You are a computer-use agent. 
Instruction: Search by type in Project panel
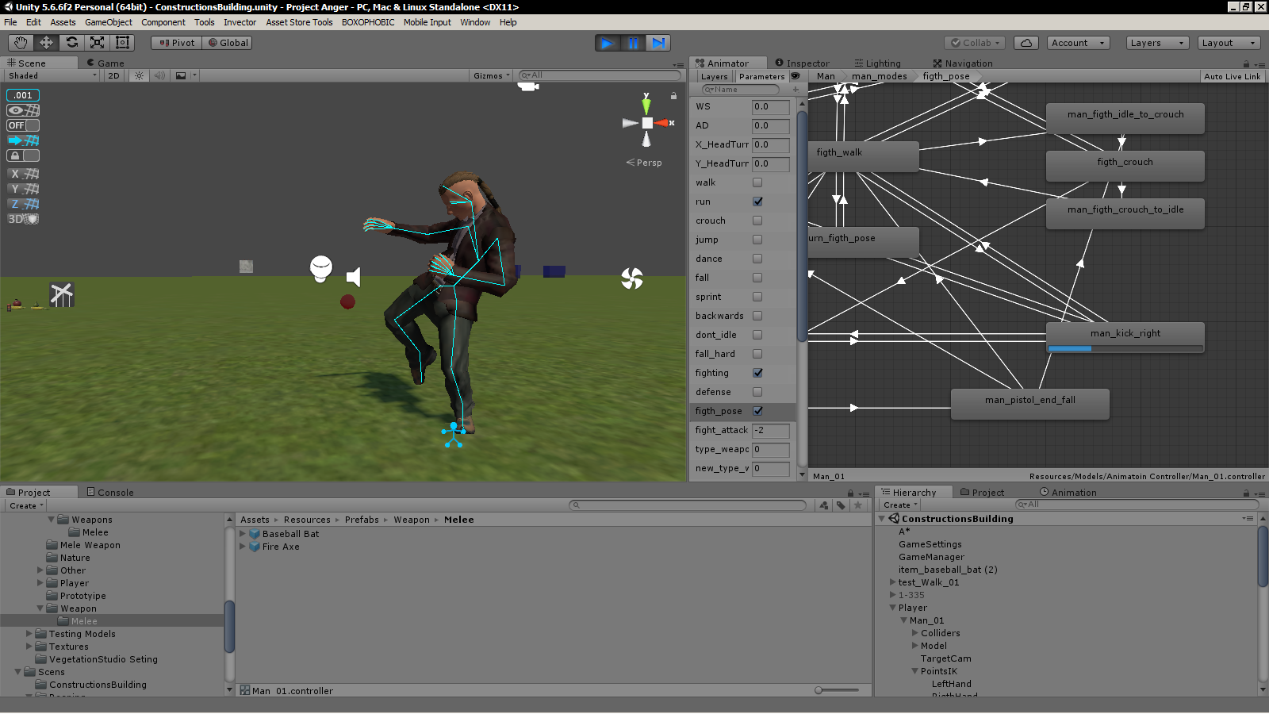(x=824, y=505)
